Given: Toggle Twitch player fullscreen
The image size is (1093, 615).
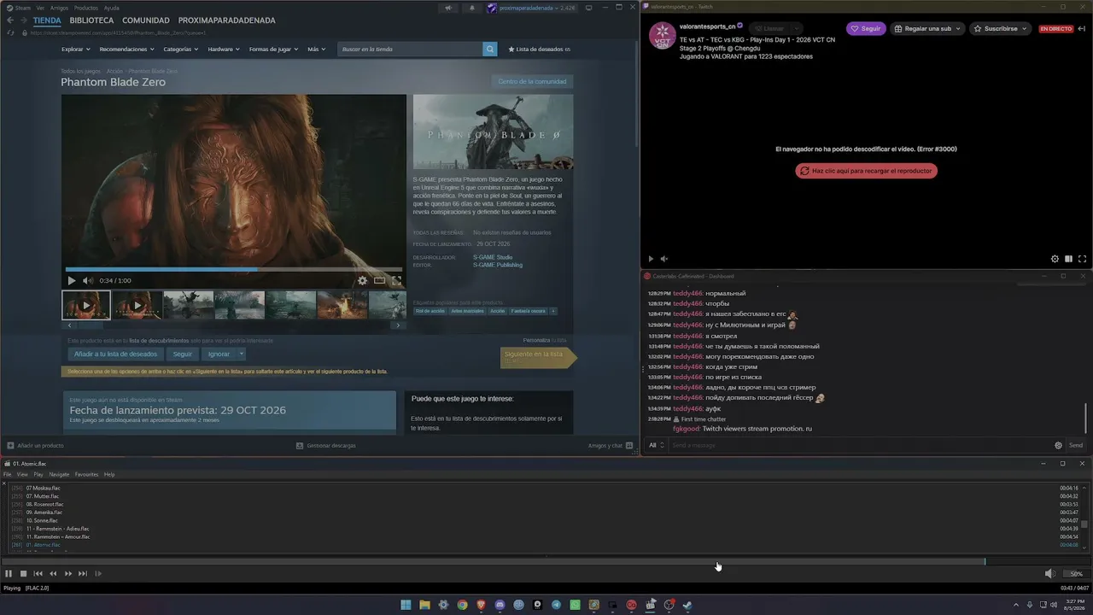Looking at the screenshot, I should pos(1082,259).
